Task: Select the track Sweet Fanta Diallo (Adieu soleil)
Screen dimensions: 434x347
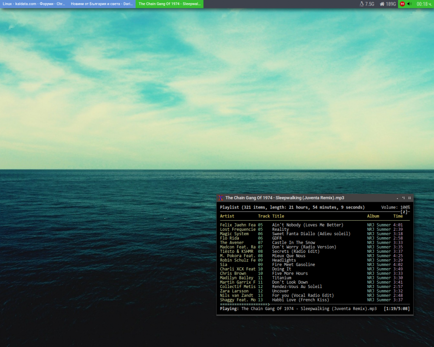Action: (311, 234)
